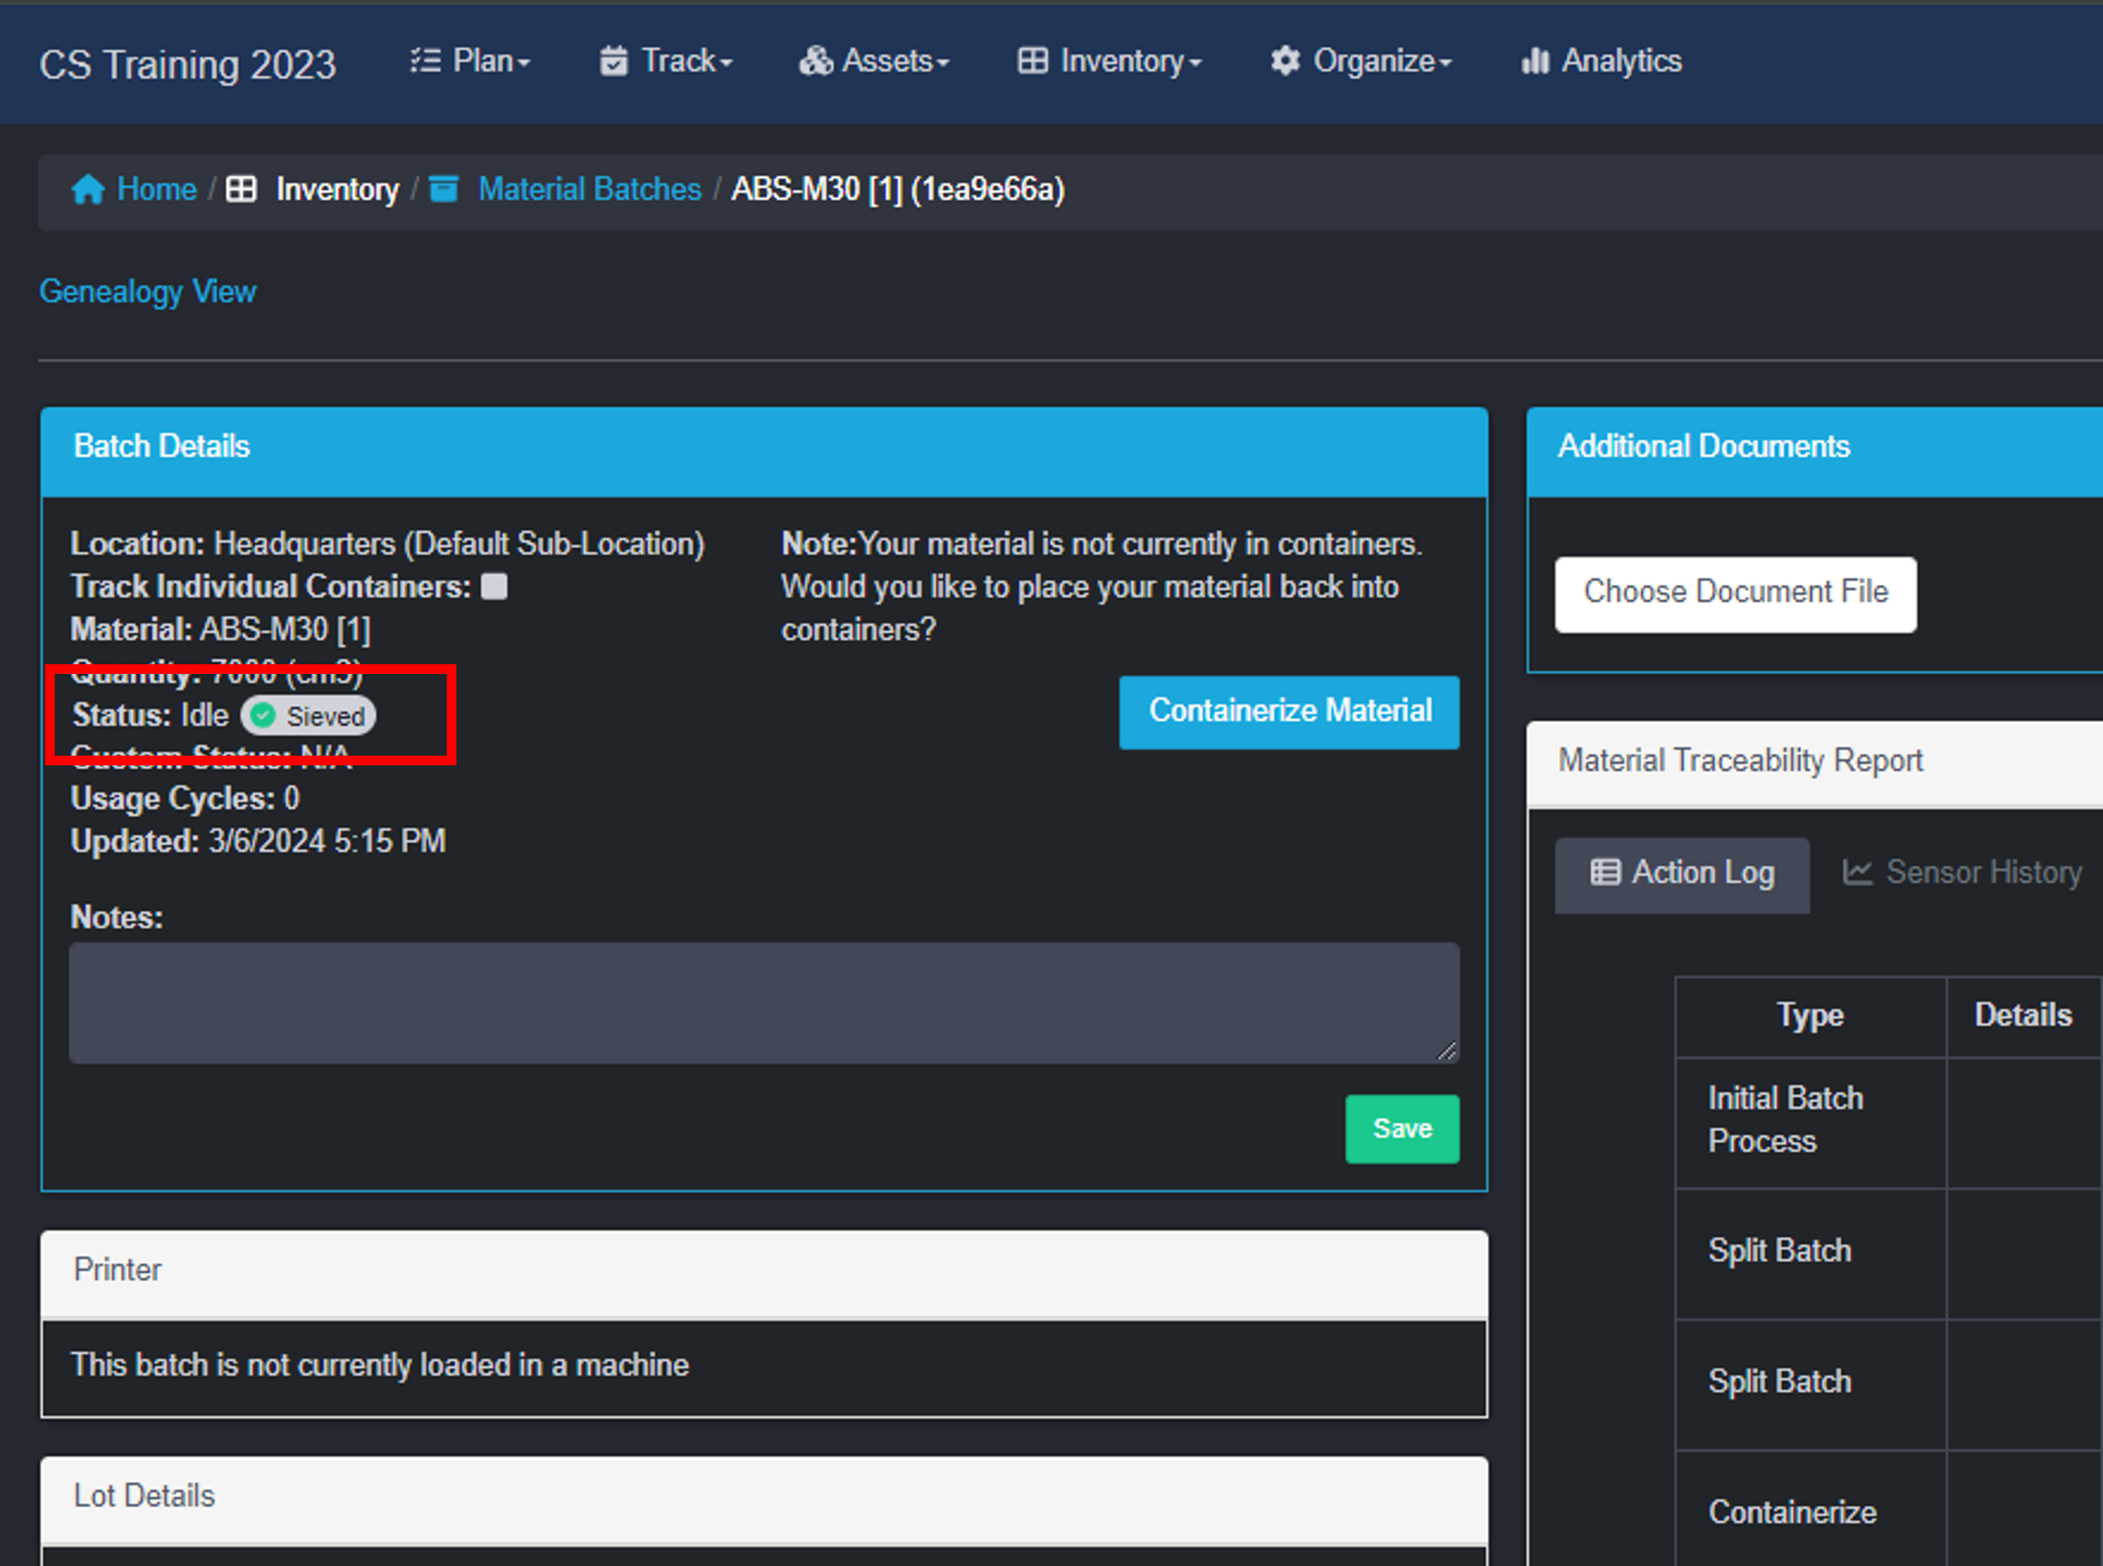Open the Genealogy View link
The width and height of the screenshot is (2103, 1566).
[148, 291]
